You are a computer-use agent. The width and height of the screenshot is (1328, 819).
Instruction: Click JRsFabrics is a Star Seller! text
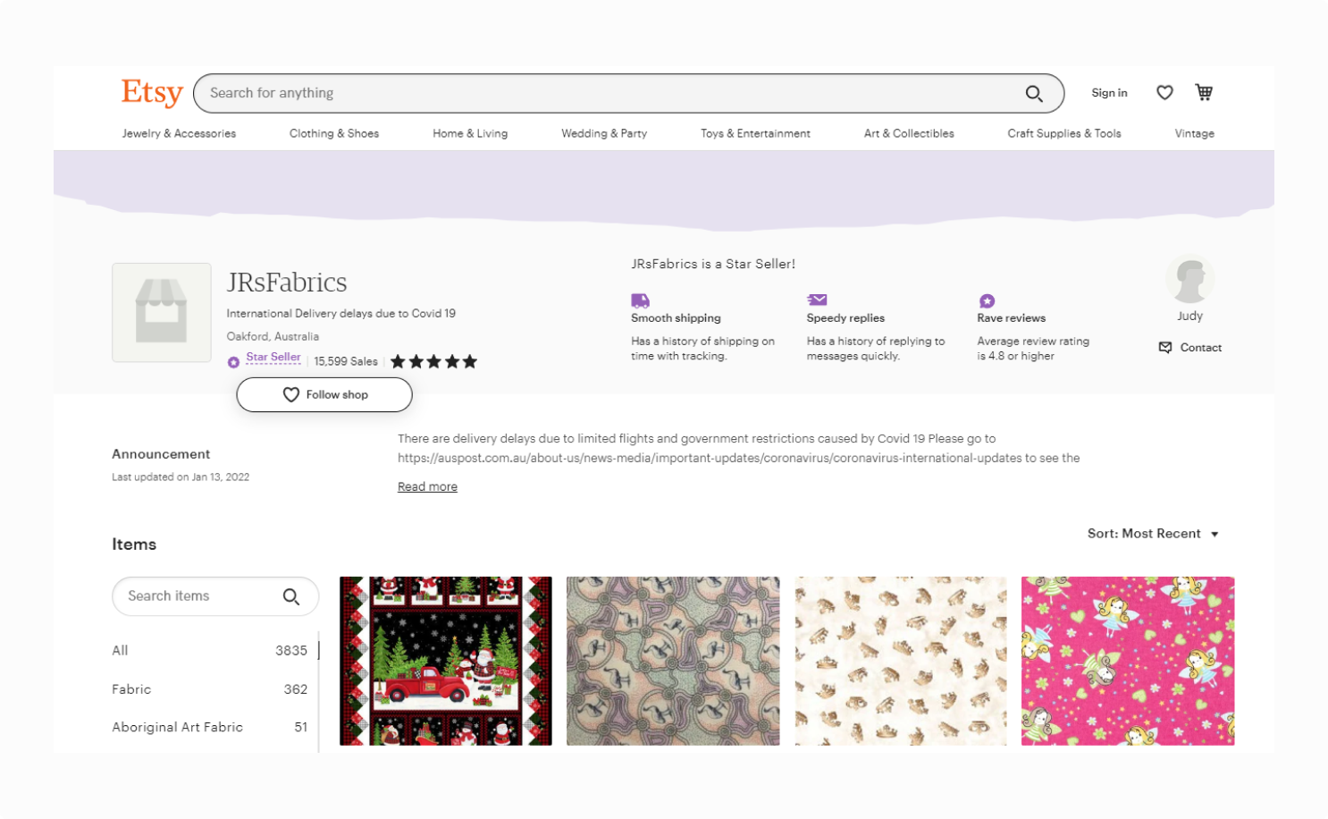click(x=713, y=264)
